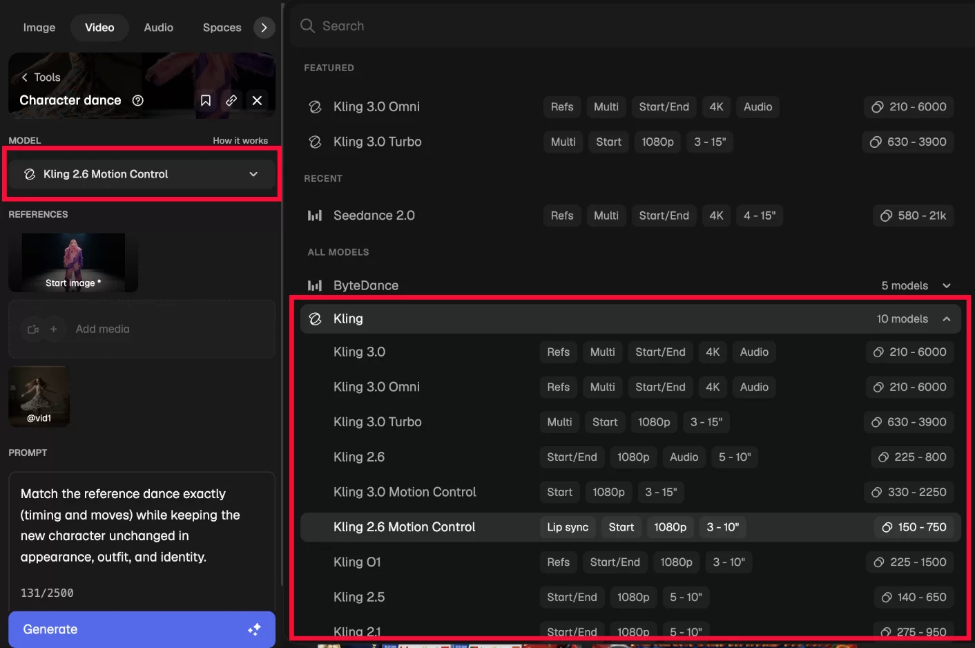This screenshot has height=648, width=975.
Task: Click the ByteDance bars logo icon
Action: click(315, 285)
